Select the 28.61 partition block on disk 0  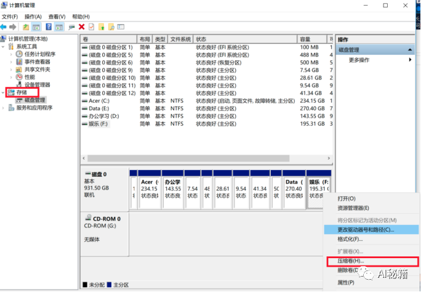[x=223, y=190]
